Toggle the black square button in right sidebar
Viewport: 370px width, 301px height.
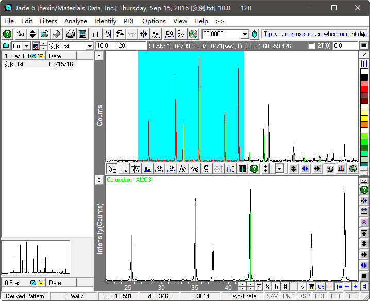(x=364, y=276)
